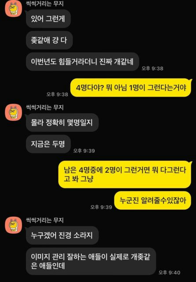Tap the sender name above 몰라 정확히 몇명일지
The image size is (196, 282).
(x=45, y=108)
